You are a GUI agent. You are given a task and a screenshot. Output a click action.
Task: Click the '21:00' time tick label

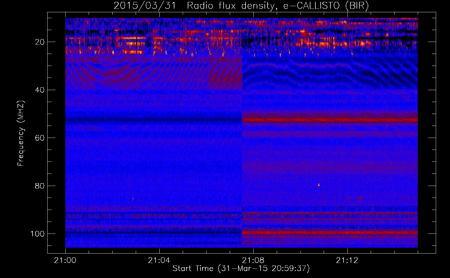tap(65, 260)
